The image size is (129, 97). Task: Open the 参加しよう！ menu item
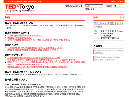(91, 9)
